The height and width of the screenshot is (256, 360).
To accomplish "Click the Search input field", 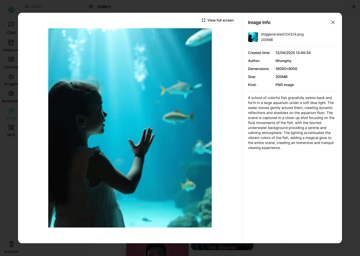I will pyautogui.click(x=53, y=6).
